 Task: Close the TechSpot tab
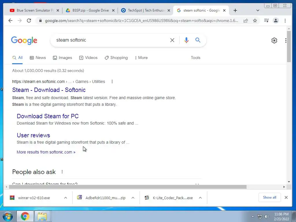(x=169, y=10)
